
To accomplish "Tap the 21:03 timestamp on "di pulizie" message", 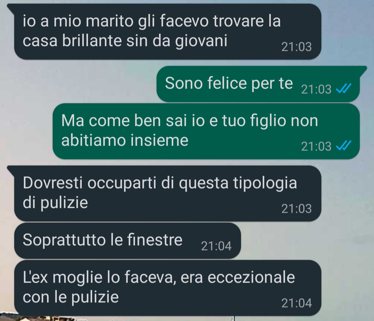I will [296, 209].
